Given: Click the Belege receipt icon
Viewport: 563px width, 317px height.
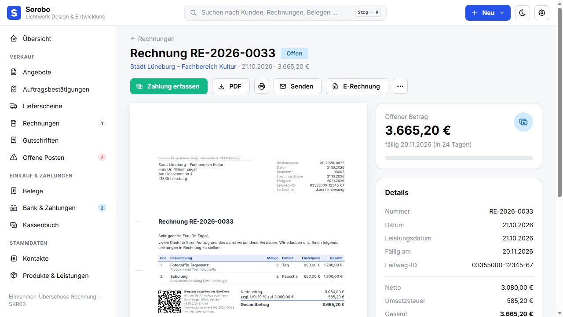Looking at the screenshot, I should click(x=14, y=191).
